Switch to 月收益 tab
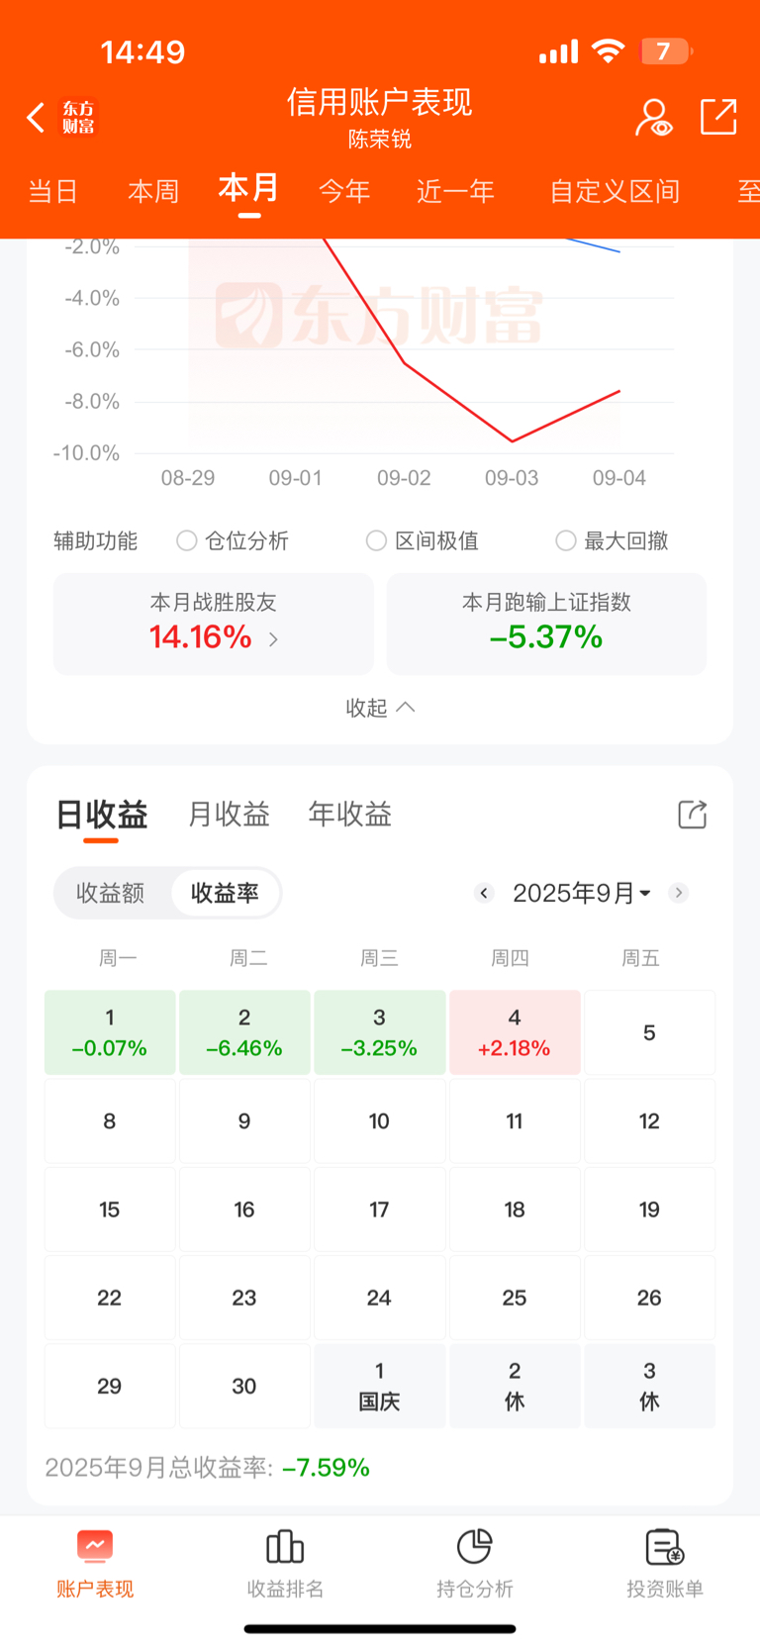This screenshot has width=760, height=1648. point(229,815)
